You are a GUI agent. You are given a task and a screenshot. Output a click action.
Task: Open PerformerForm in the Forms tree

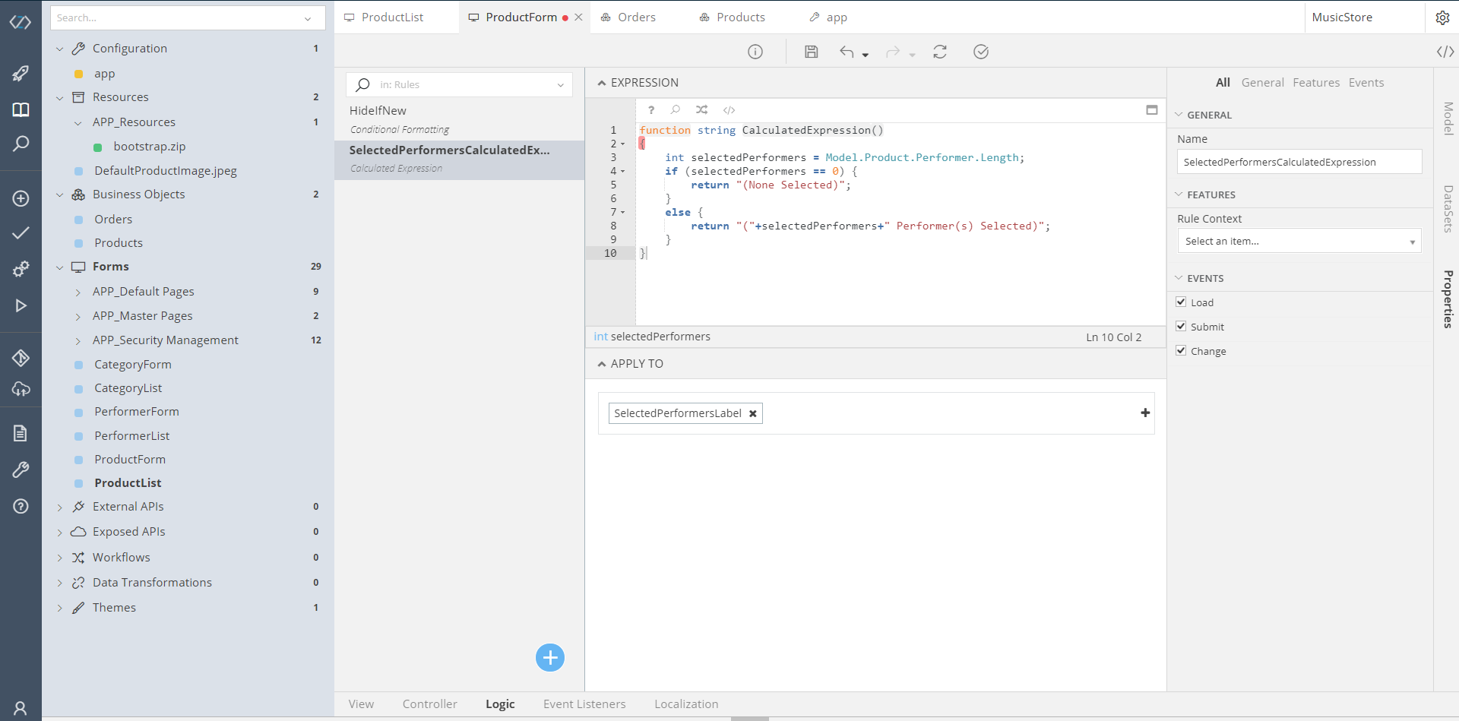click(137, 412)
